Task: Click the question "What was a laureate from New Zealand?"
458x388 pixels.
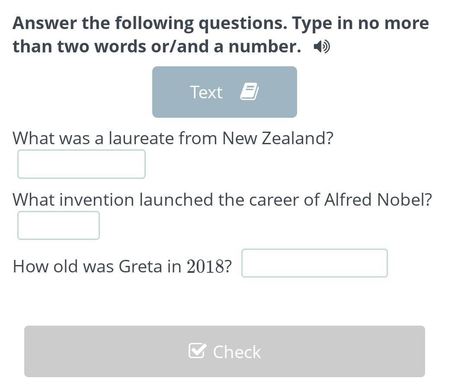Action: pyautogui.click(x=173, y=139)
